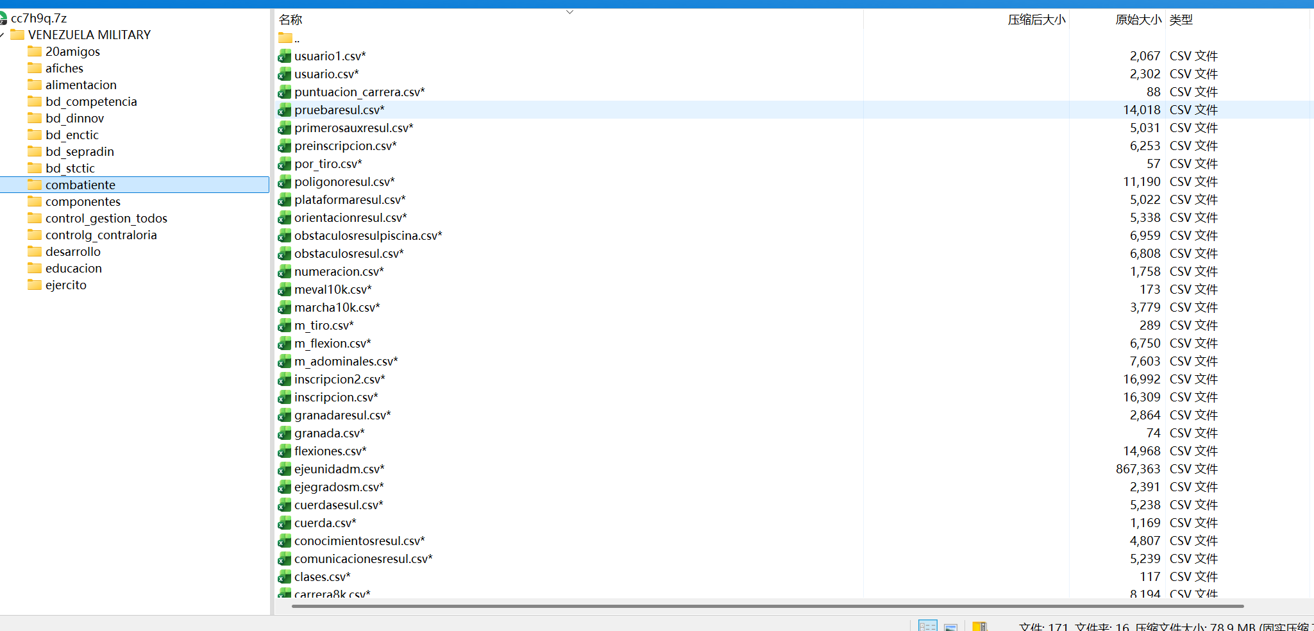The image size is (1314, 631).
Task: Click the archive icon in status bar
Action: pyautogui.click(x=979, y=627)
